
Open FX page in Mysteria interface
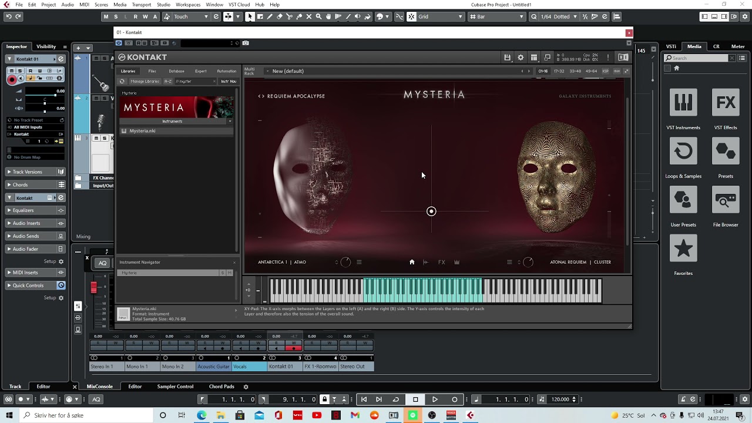(442, 262)
